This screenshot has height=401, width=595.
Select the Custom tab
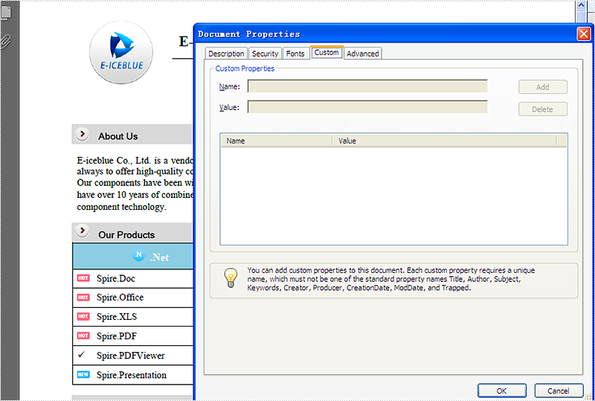point(327,52)
